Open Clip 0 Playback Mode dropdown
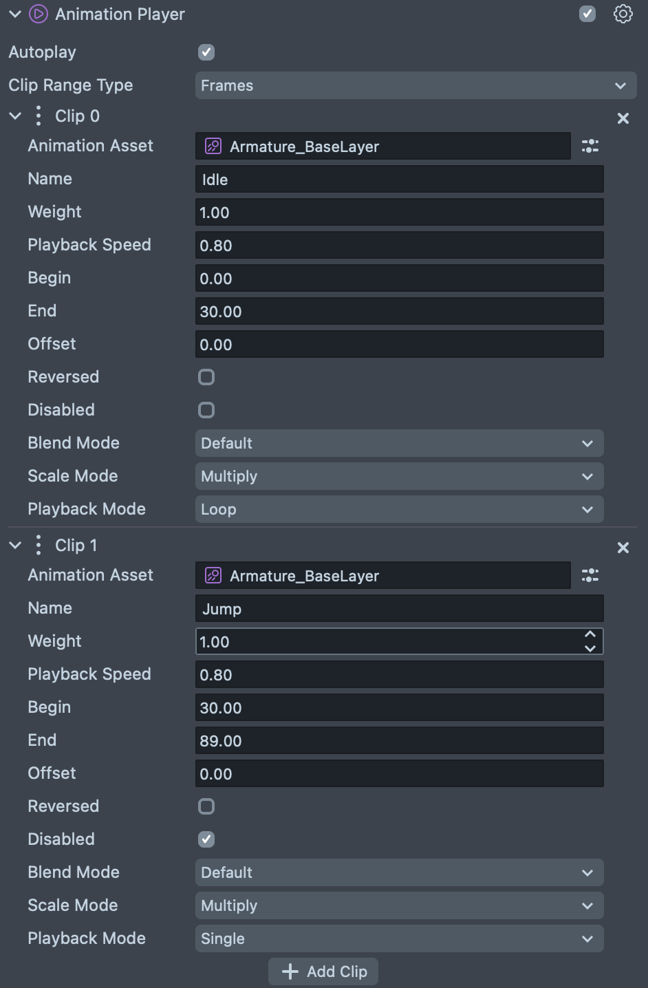The width and height of the screenshot is (648, 988). 399,509
